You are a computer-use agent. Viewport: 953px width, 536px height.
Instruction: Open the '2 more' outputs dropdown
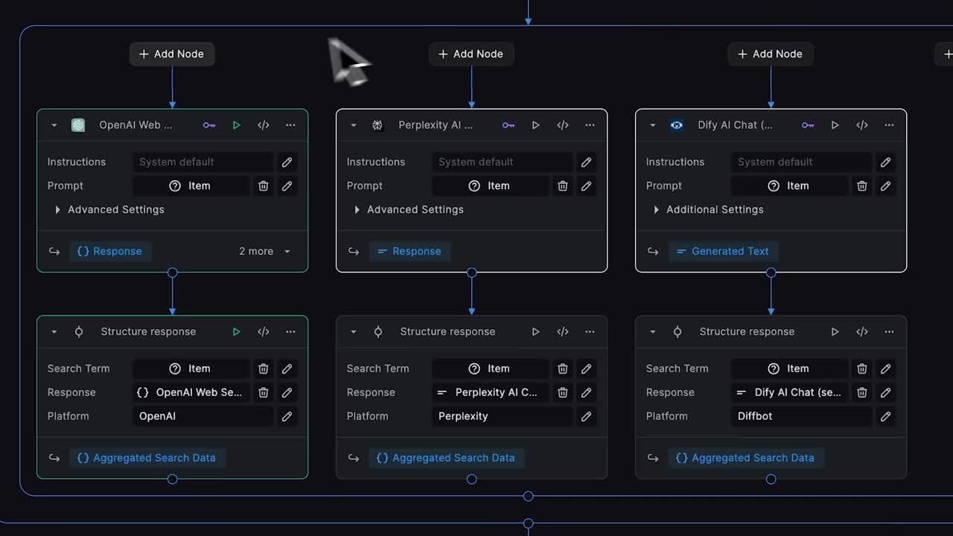click(x=265, y=252)
